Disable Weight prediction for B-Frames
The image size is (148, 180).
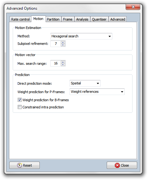(x=20, y=100)
